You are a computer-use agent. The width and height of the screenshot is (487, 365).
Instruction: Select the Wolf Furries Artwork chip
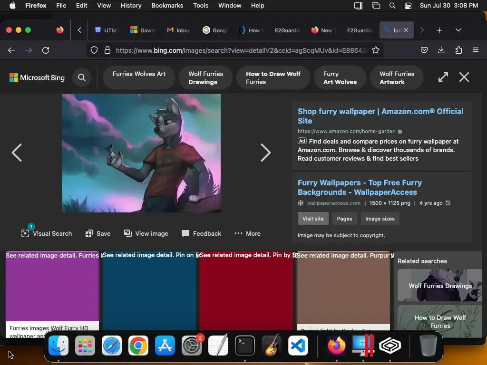(x=397, y=77)
